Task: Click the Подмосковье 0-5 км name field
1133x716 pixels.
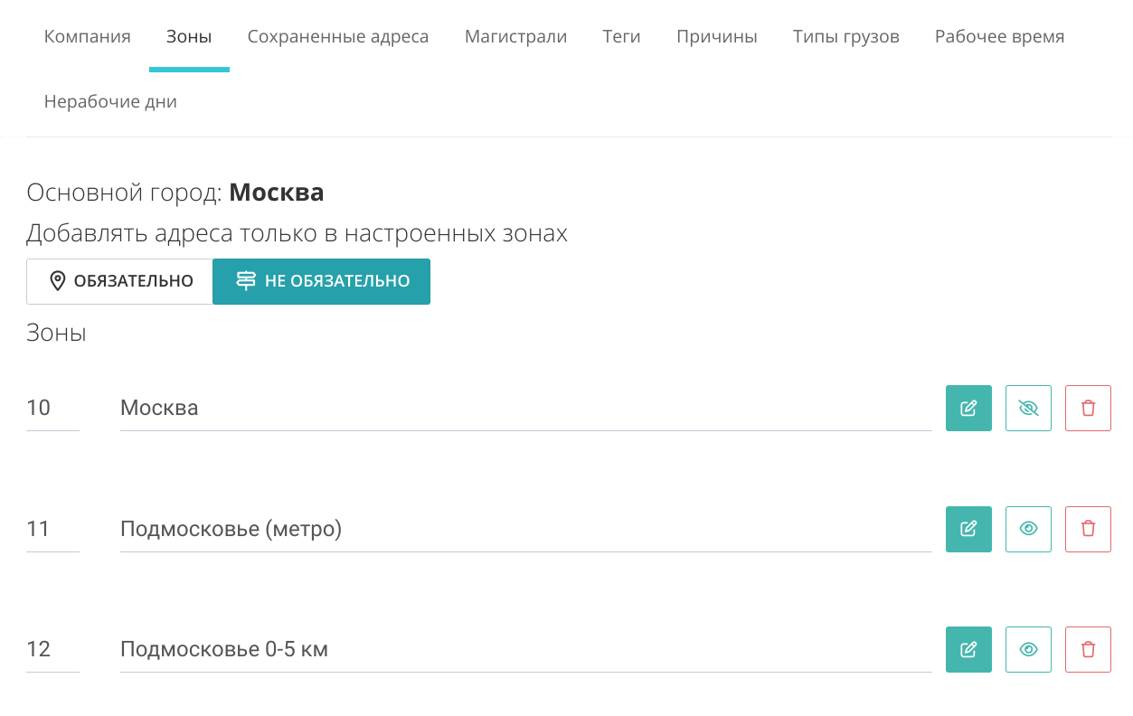Action: (526, 649)
